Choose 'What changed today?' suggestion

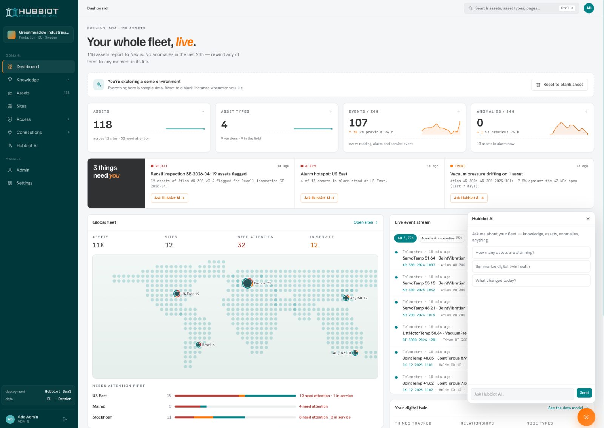(531, 281)
